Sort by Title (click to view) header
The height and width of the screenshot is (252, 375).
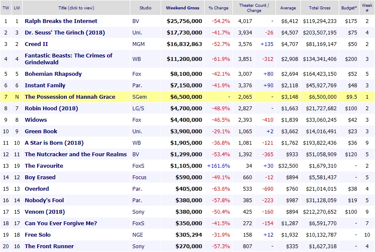(x=76, y=8)
